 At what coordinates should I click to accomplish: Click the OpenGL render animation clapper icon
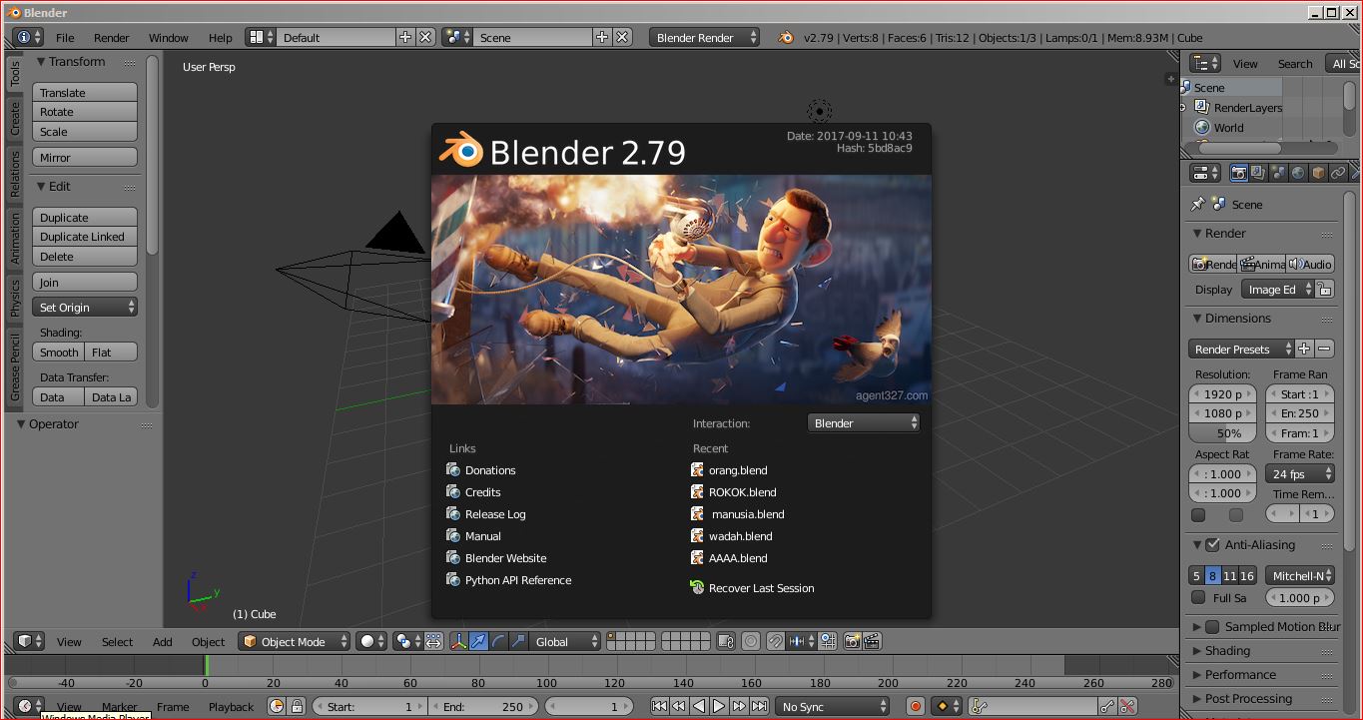click(872, 641)
